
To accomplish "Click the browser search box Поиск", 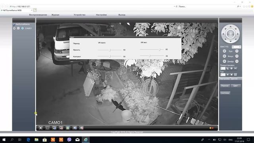I will [207, 6].
